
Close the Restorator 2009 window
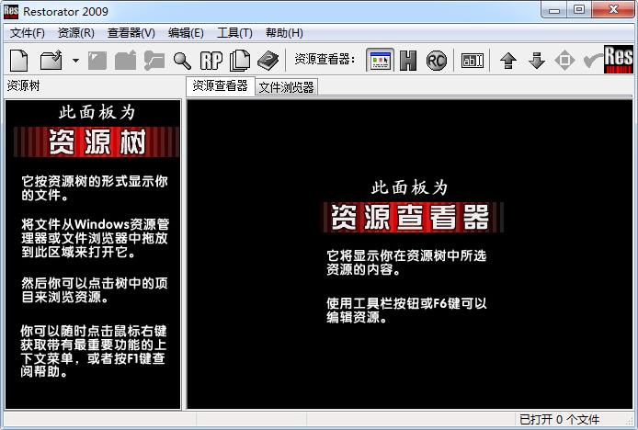[613, 10]
